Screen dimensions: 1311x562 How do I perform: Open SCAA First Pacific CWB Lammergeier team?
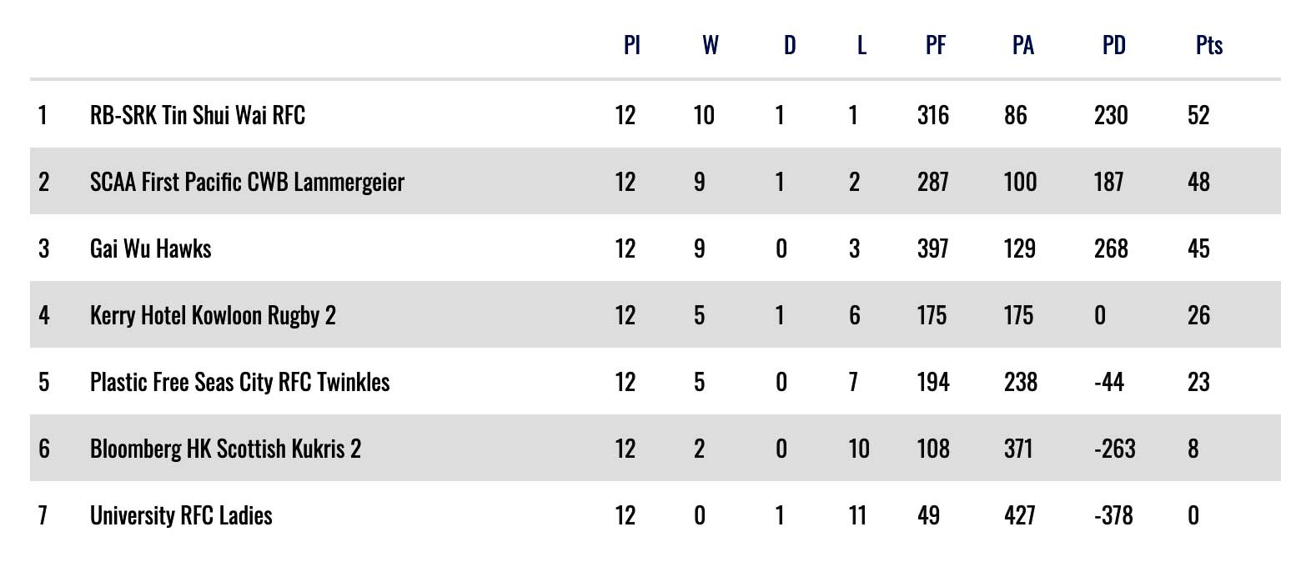click(247, 182)
